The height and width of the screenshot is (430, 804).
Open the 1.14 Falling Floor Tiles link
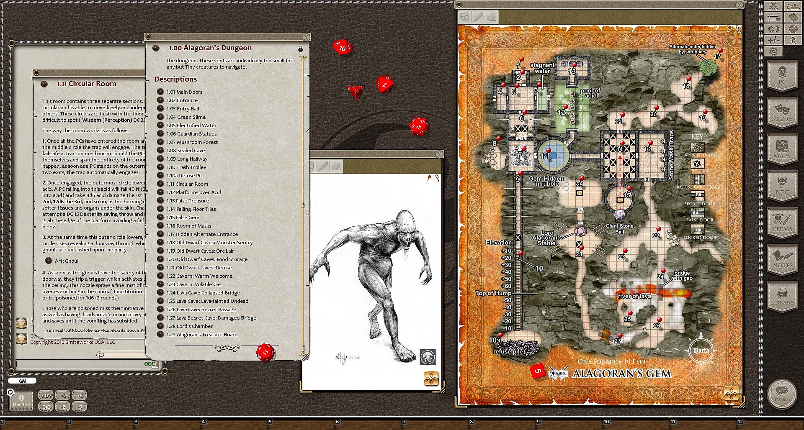click(197, 209)
